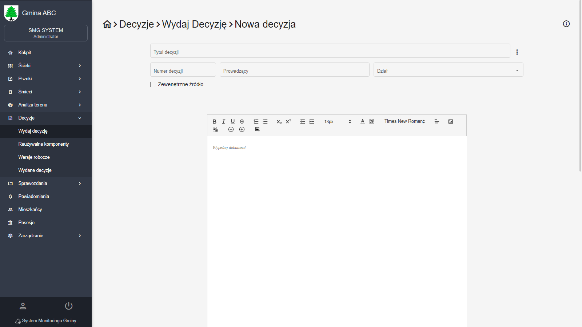Image resolution: width=582 pixels, height=327 pixels.
Task: Open Wersje robocze in the sidebar
Action: point(34,157)
